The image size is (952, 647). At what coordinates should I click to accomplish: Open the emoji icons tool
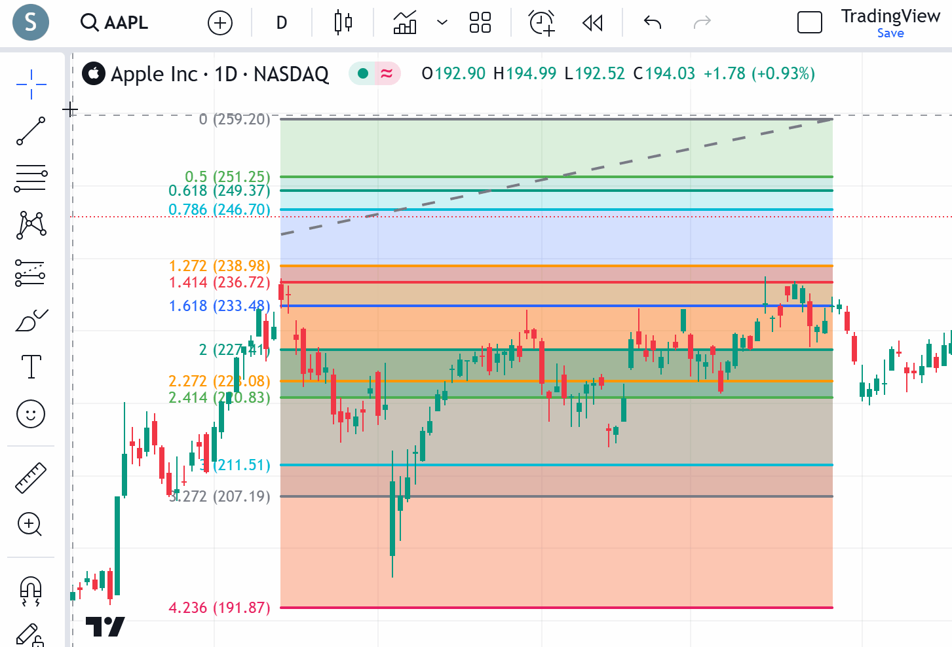point(31,414)
